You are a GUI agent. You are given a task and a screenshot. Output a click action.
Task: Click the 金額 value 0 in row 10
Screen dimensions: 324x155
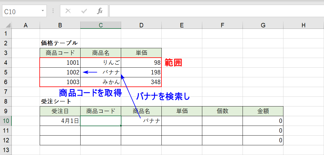[263, 121]
